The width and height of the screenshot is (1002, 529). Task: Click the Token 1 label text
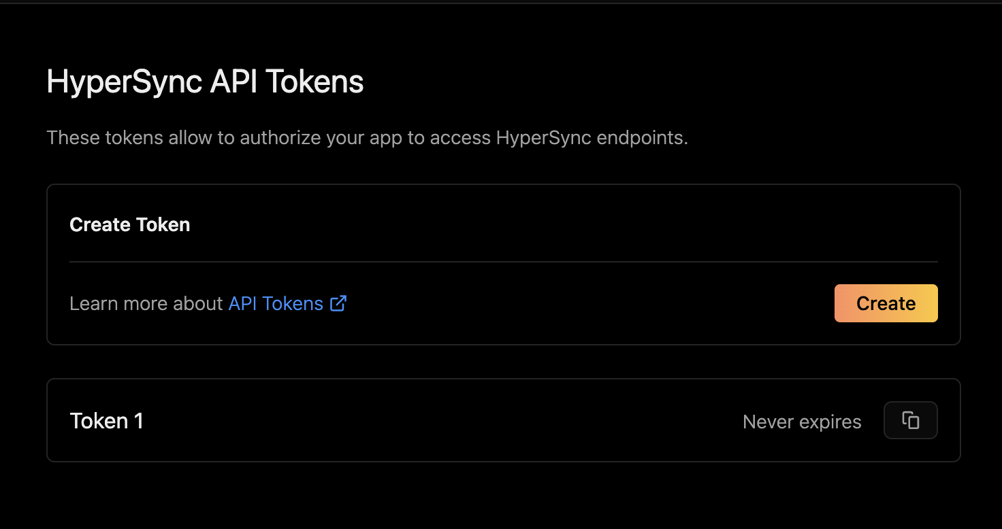click(x=106, y=420)
